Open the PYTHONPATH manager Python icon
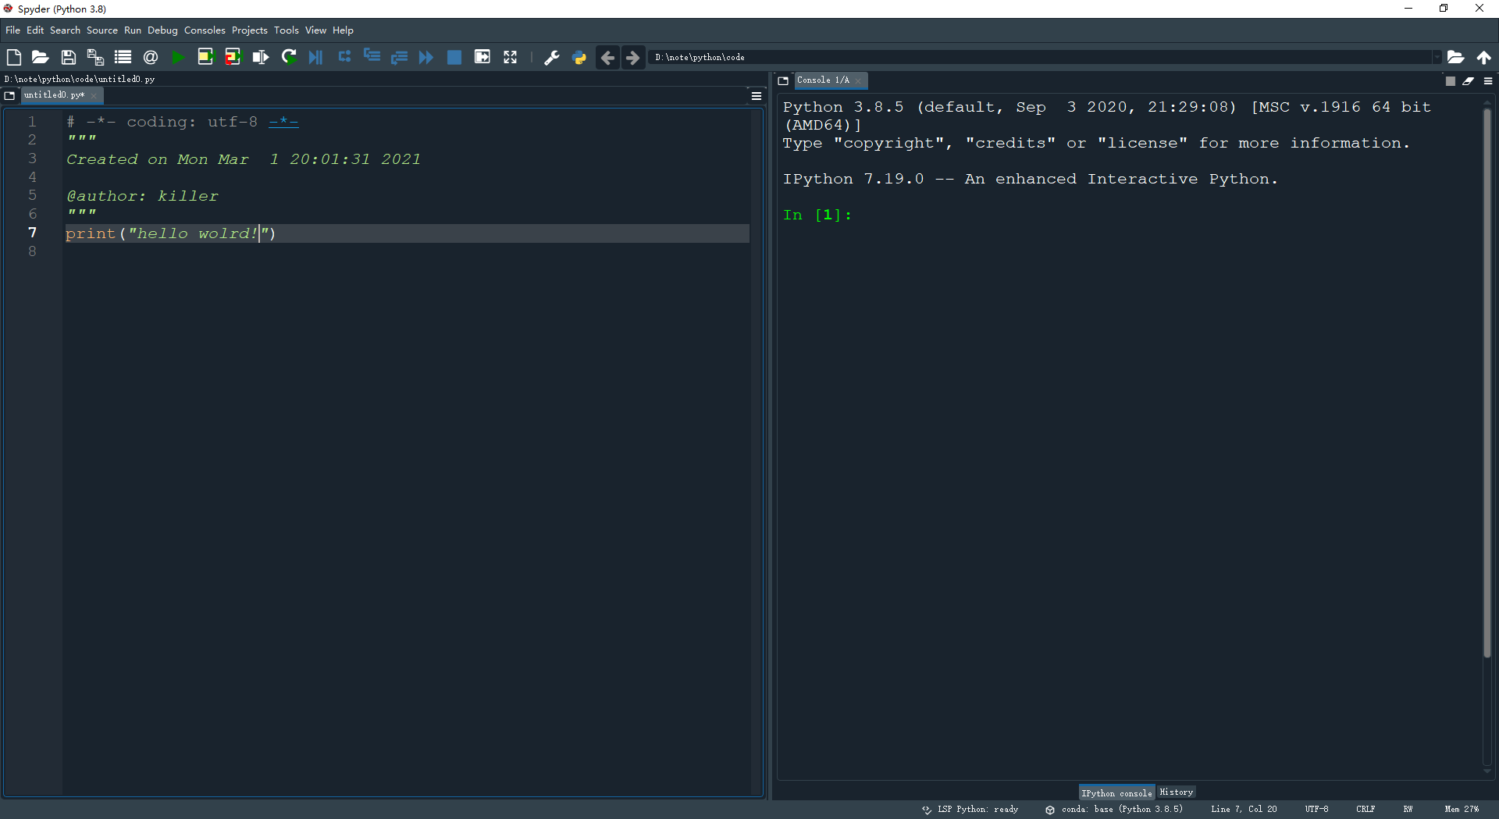 pos(579,57)
